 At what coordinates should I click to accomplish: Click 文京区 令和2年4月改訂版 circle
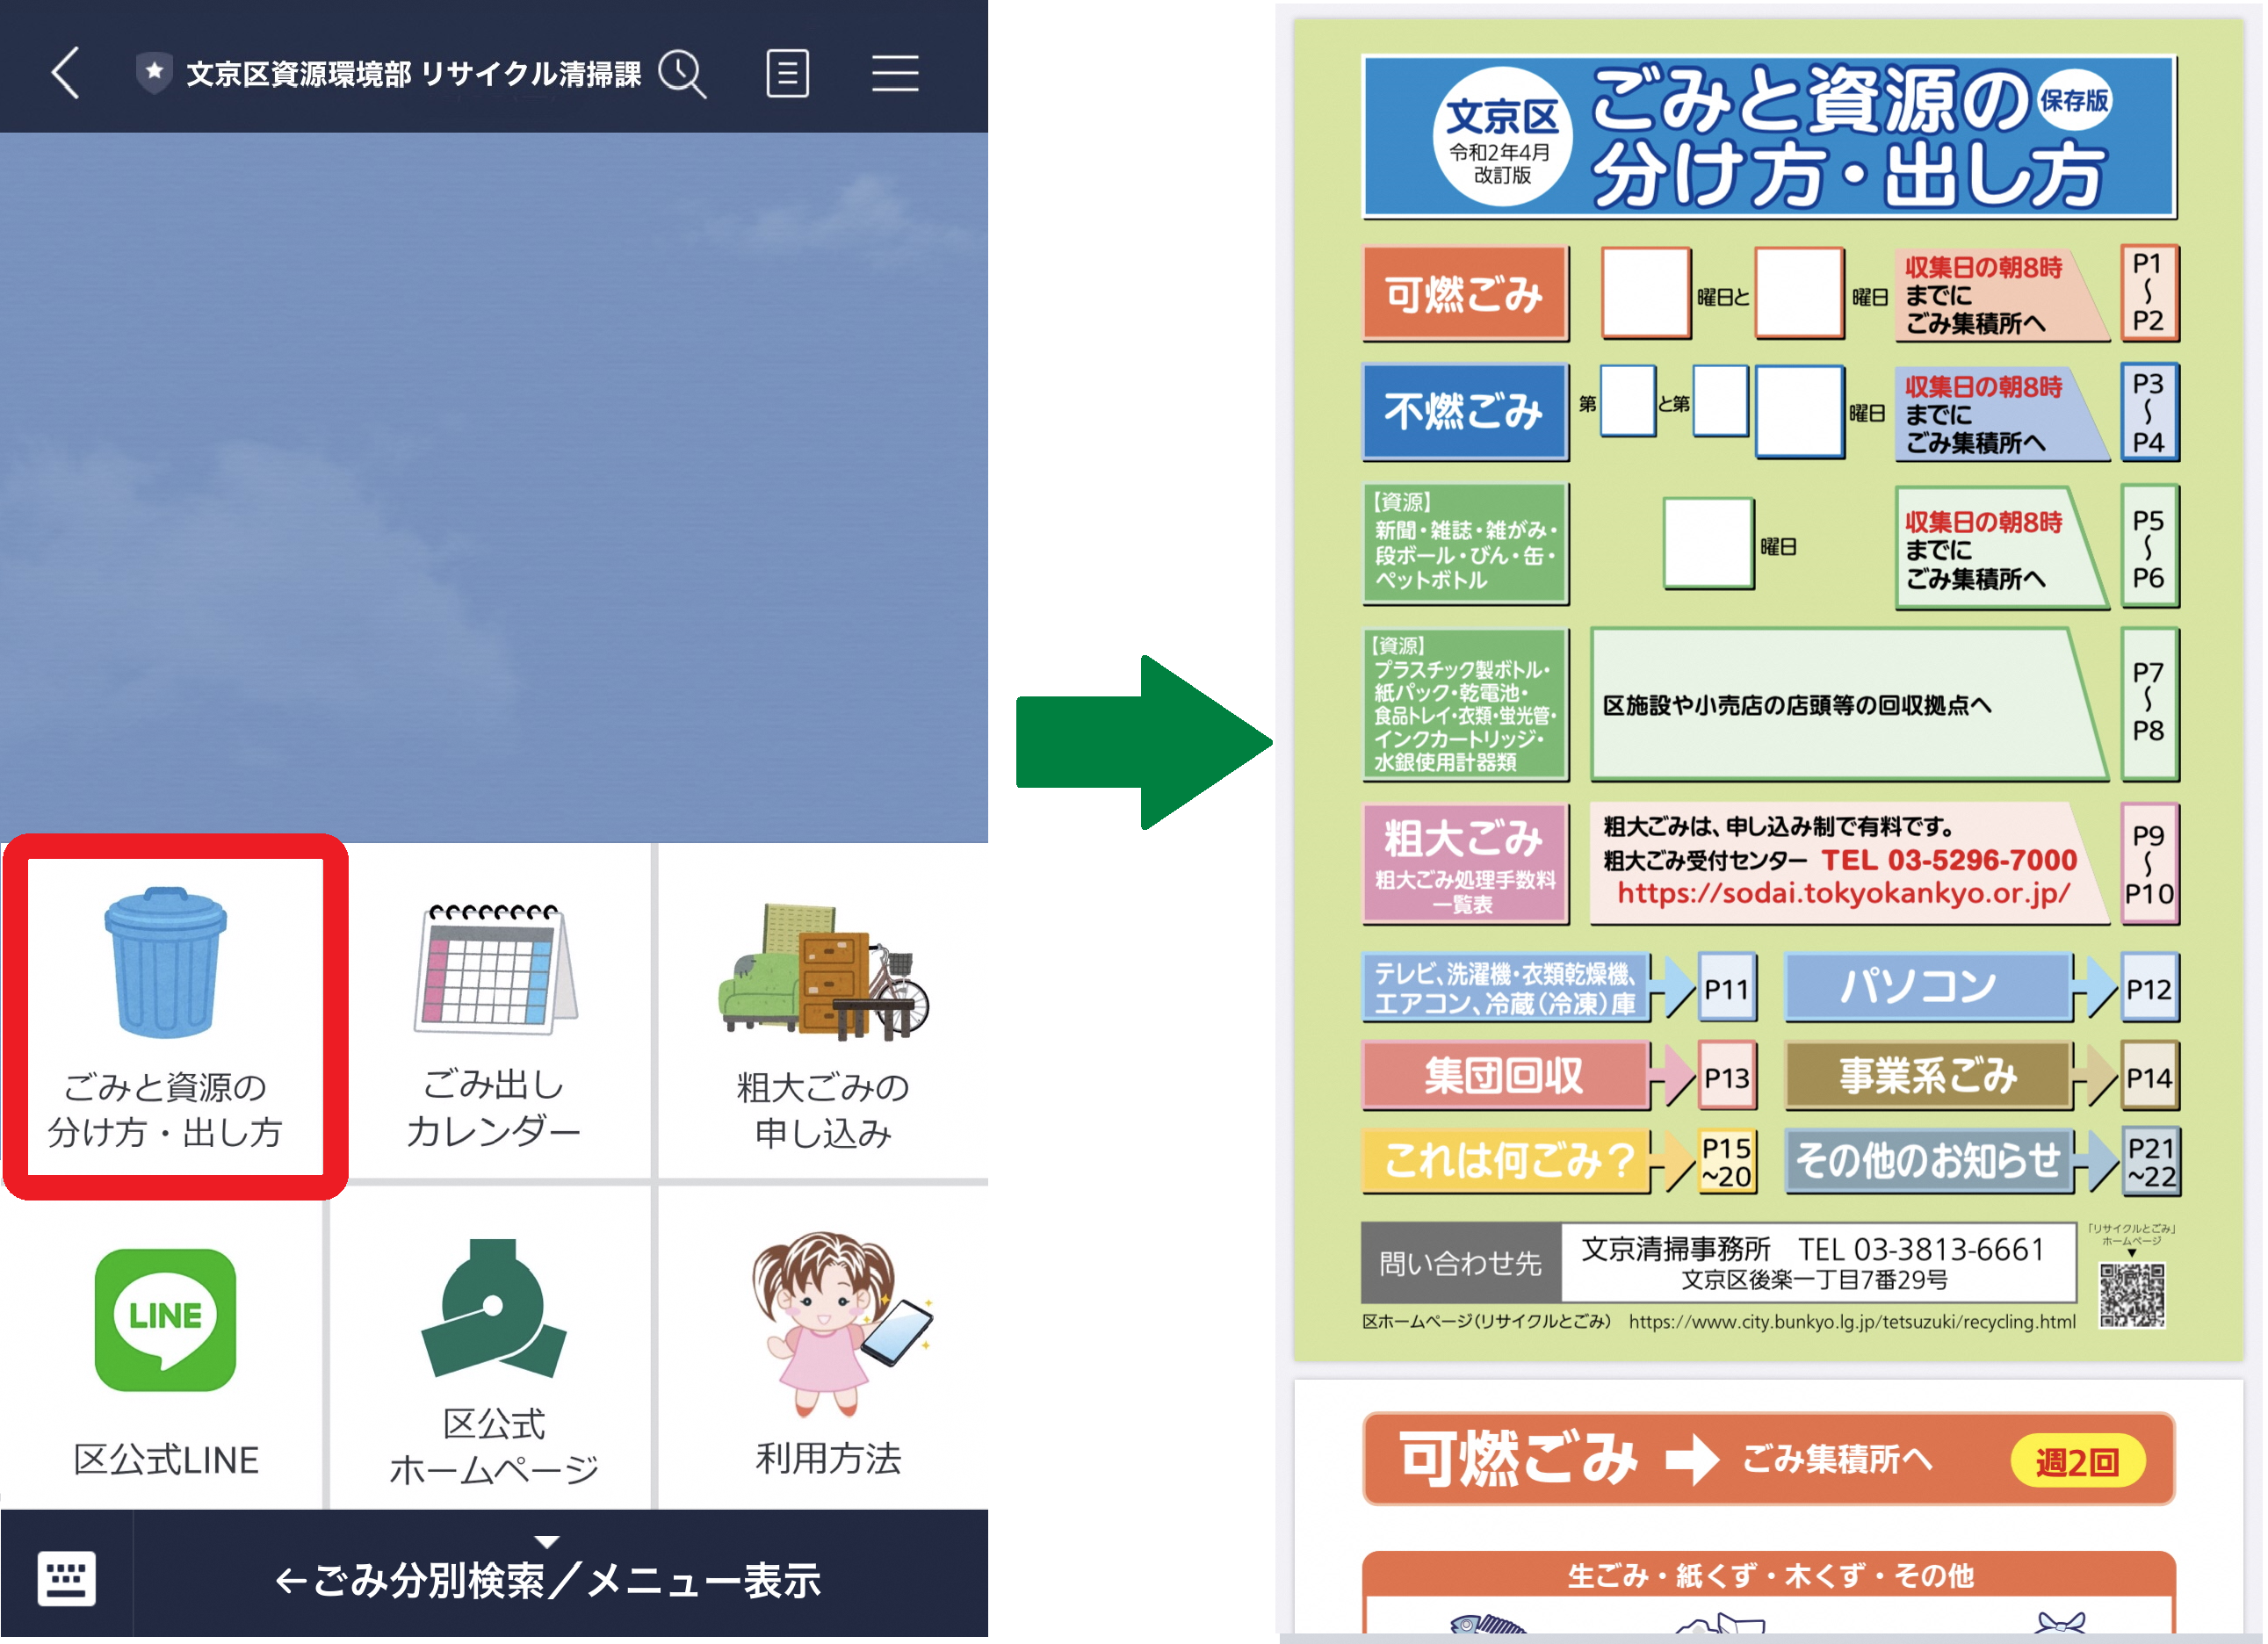(x=1503, y=138)
